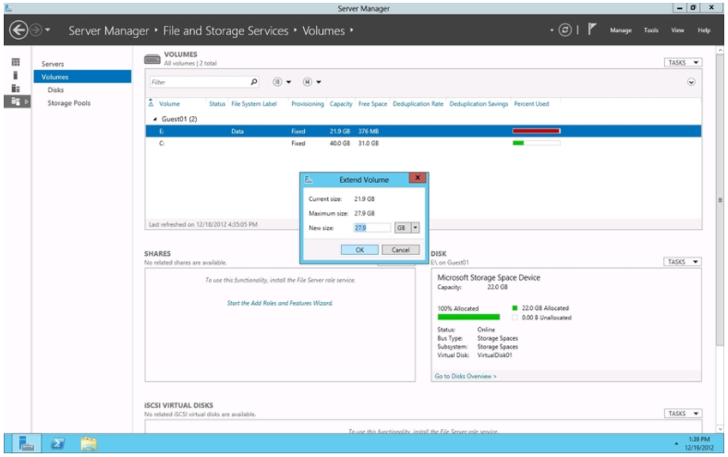Select the E: volume row
The height and width of the screenshot is (457, 728).
(423, 131)
